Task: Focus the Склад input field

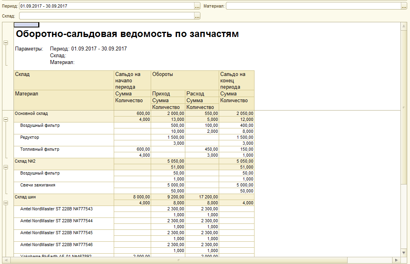Action: pos(107,16)
